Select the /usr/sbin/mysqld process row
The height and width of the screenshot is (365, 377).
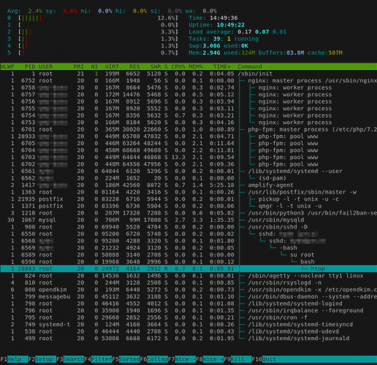point(188,220)
